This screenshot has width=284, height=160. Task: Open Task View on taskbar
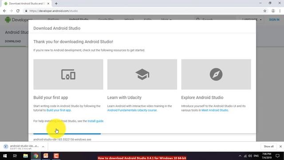point(15,156)
